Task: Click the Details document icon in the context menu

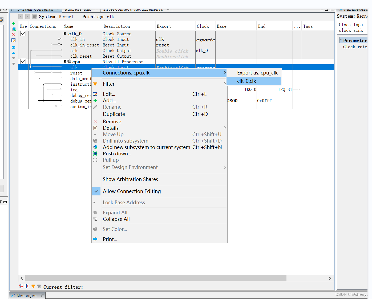Action: pyautogui.click(x=95, y=128)
